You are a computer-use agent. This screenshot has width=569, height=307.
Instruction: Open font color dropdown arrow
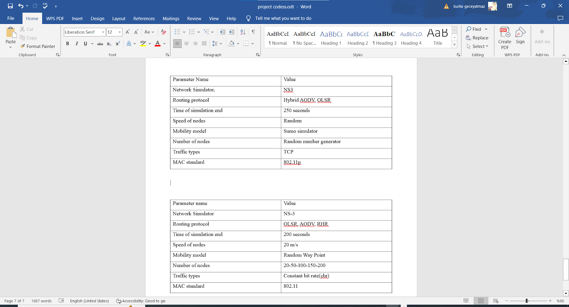point(164,44)
